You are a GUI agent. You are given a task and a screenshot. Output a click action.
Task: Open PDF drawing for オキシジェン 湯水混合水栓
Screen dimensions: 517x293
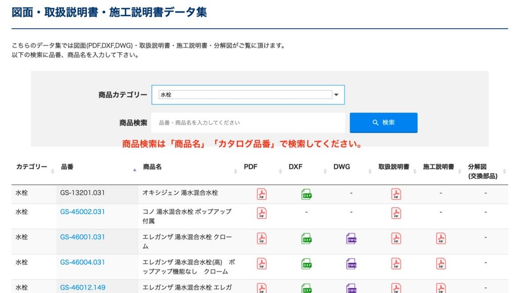coord(262,194)
